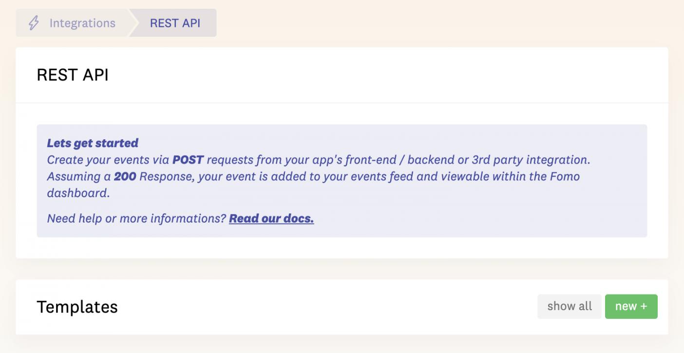Image resolution: width=684 pixels, height=353 pixels.
Task: Open the "Read our docs." link
Action: pos(271,219)
